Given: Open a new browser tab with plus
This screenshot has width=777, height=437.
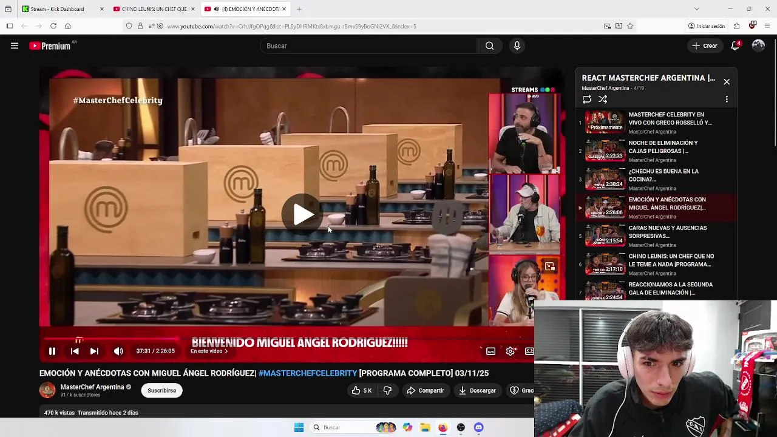Looking at the screenshot, I should point(299,9).
